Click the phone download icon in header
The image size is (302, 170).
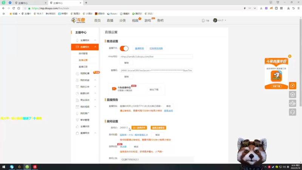tap(203, 20)
